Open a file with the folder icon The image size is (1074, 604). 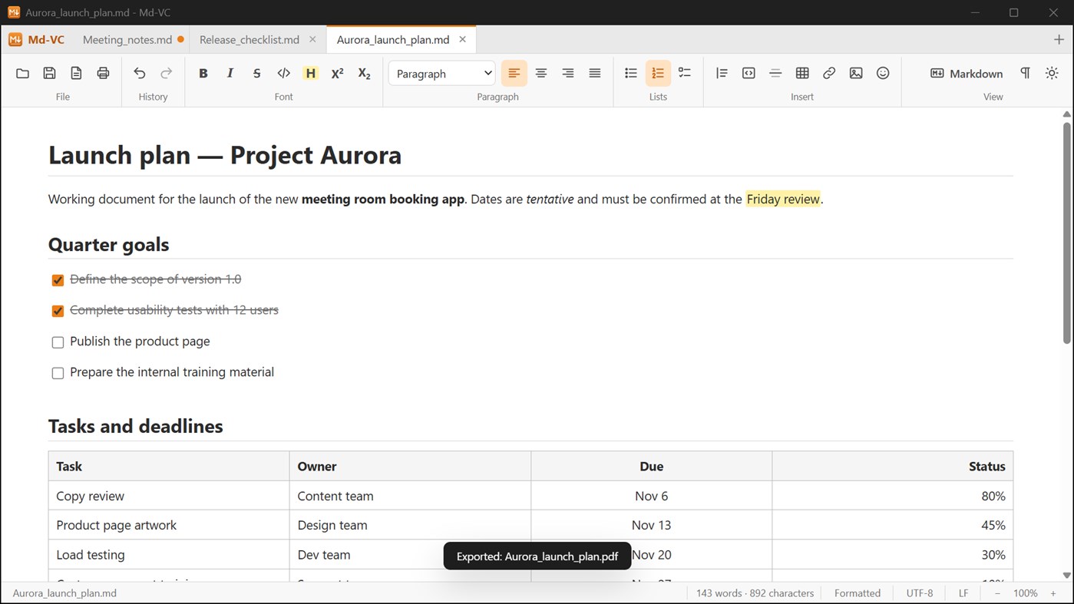pos(22,73)
